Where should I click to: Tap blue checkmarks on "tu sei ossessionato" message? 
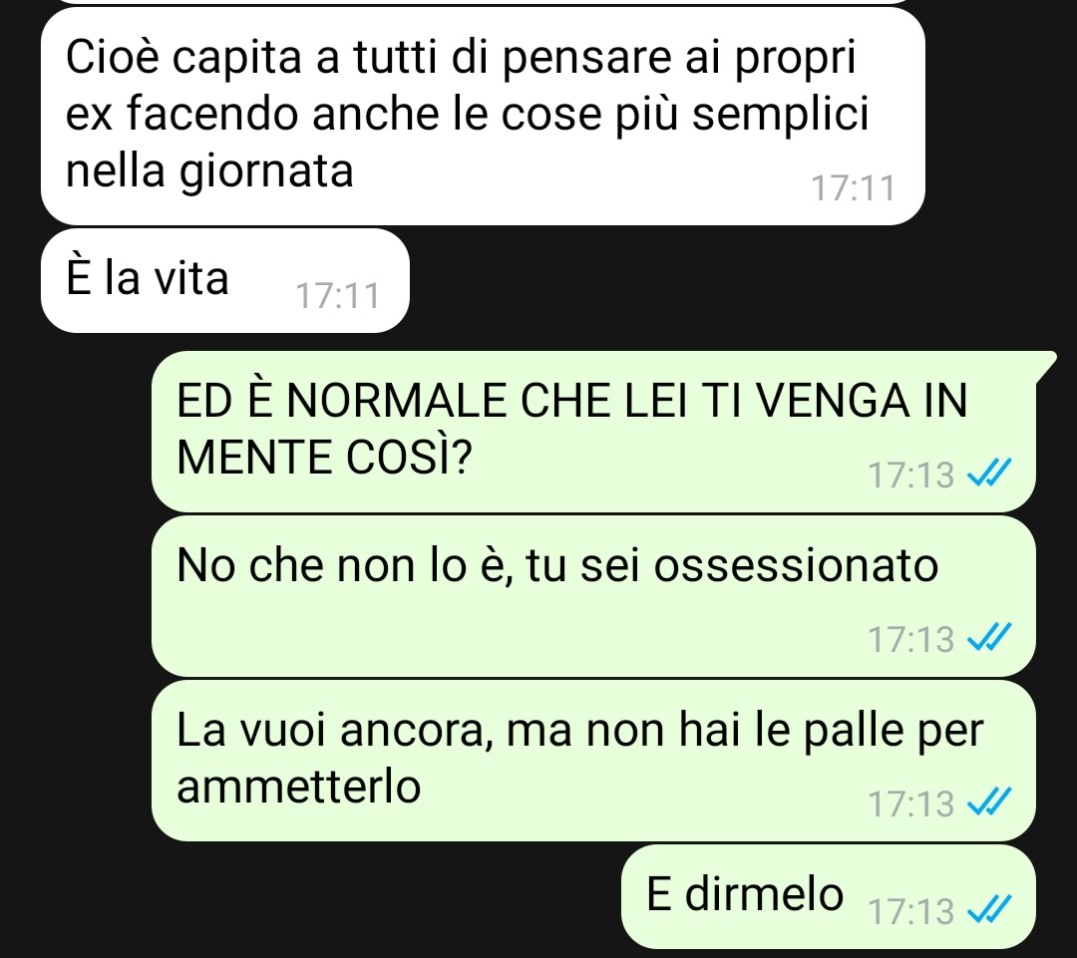point(989,637)
